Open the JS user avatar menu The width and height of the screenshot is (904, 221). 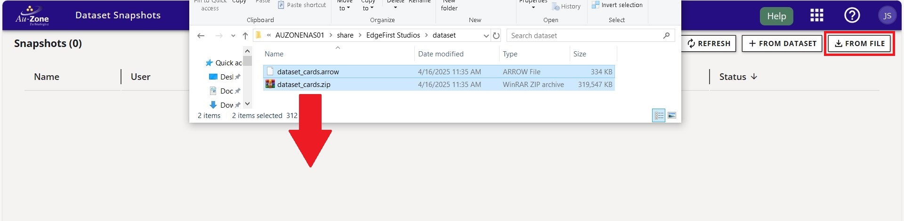(888, 16)
